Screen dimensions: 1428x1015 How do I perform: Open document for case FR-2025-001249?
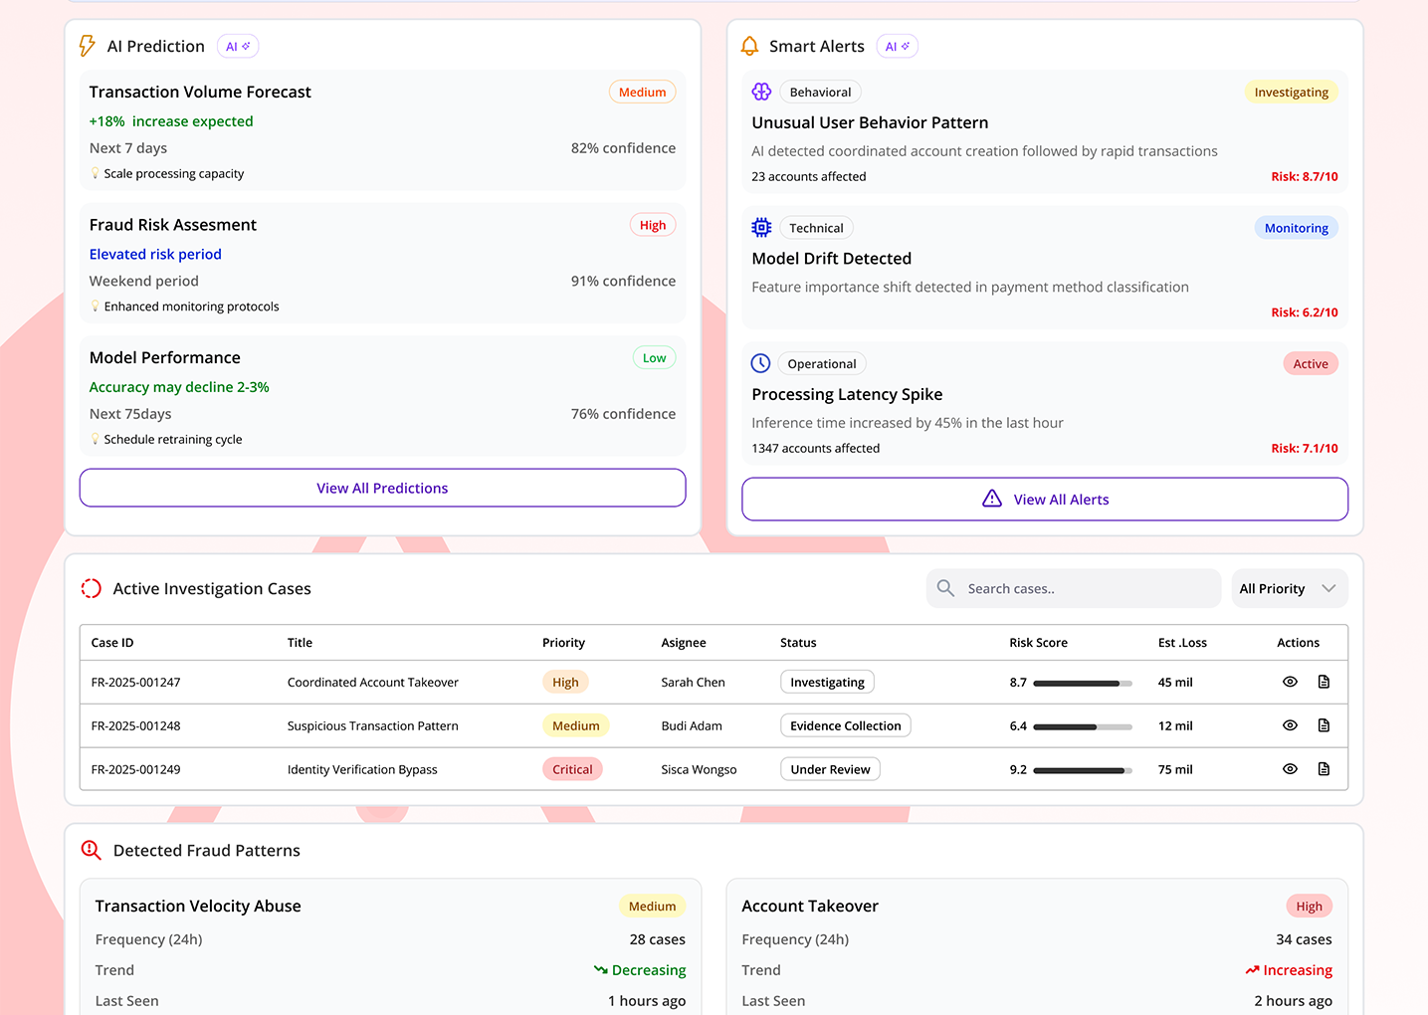tap(1324, 769)
